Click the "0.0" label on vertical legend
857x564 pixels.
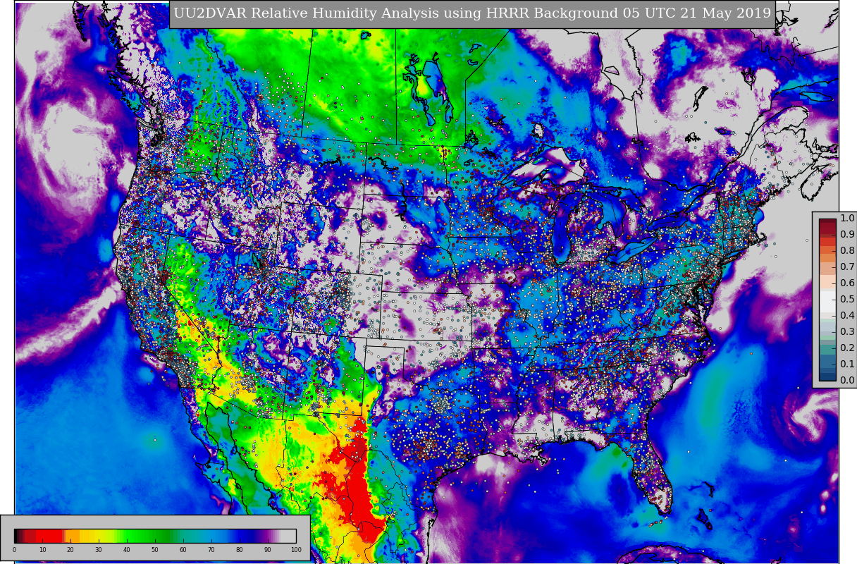847,381
